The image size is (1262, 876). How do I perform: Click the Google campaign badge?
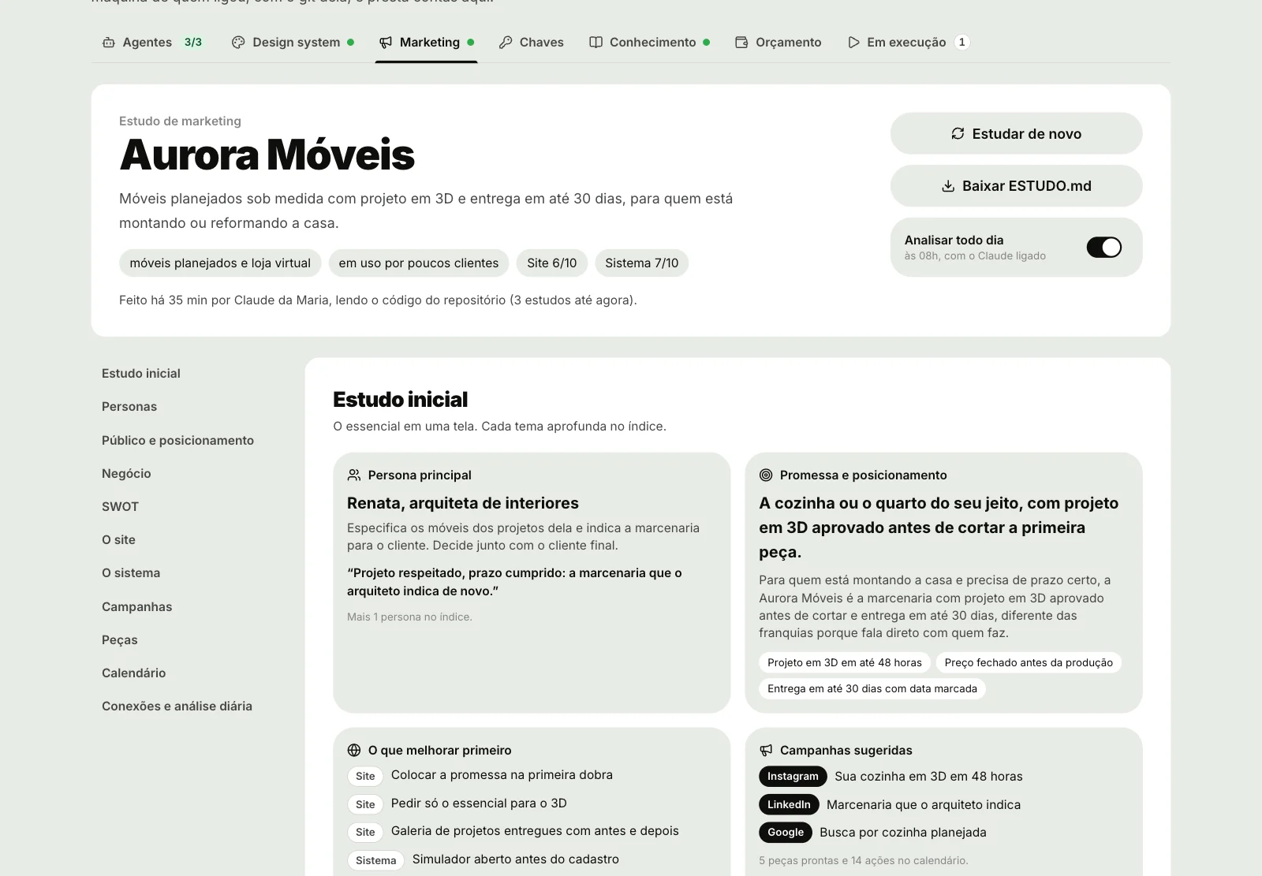pyautogui.click(x=786, y=833)
